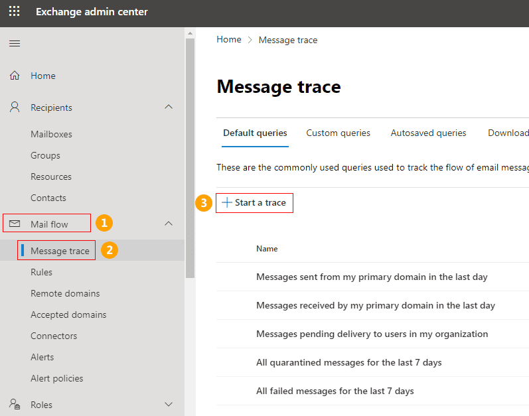Image resolution: width=529 pixels, height=416 pixels.
Task: Collapse the navigation hamburger menu
Action: tap(14, 44)
